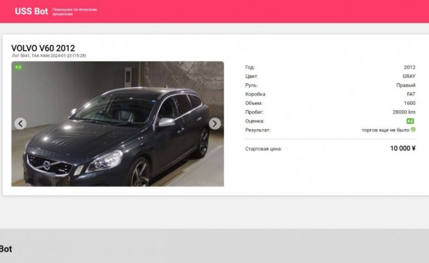
Task: Click the 4.5 grade badge on photo
Action: (x=18, y=67)
